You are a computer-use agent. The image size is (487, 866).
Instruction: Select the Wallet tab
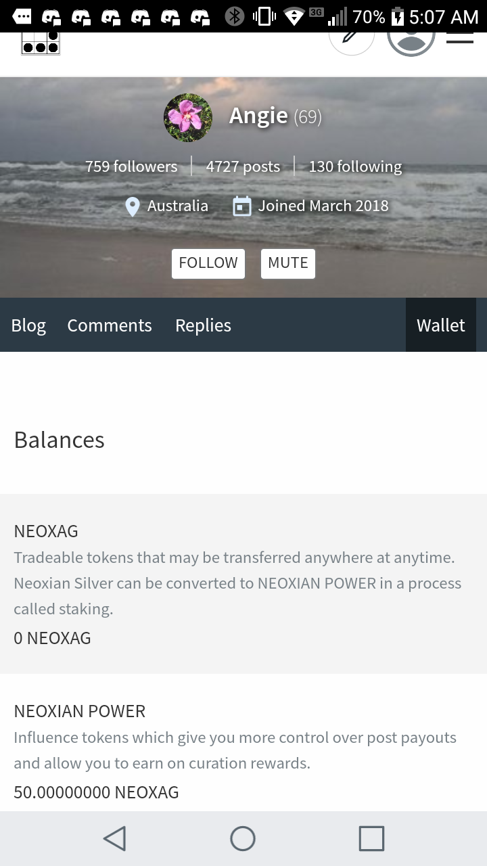(441, 325)
